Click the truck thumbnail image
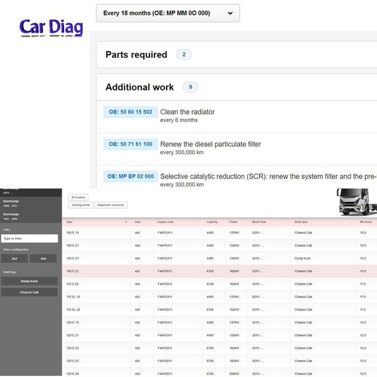Viewport: 377px width, 377px height. click(356, 202)
